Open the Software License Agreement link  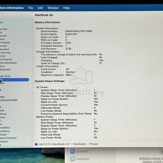coord(151,158)
